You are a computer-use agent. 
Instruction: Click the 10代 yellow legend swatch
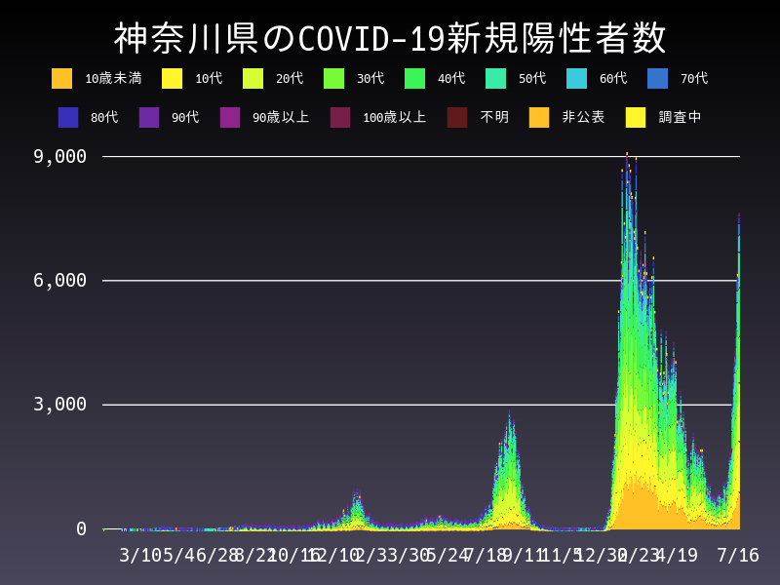pos(172,78)
